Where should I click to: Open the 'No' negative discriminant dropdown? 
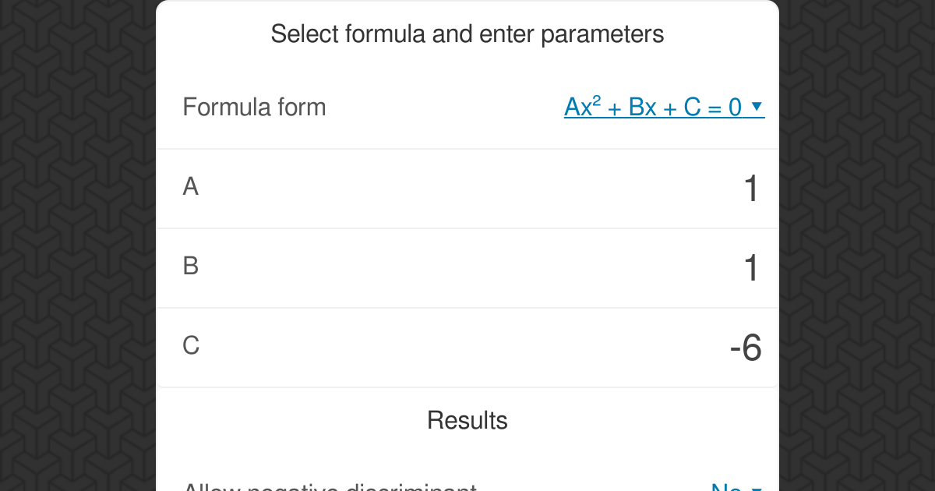point(726,487)
